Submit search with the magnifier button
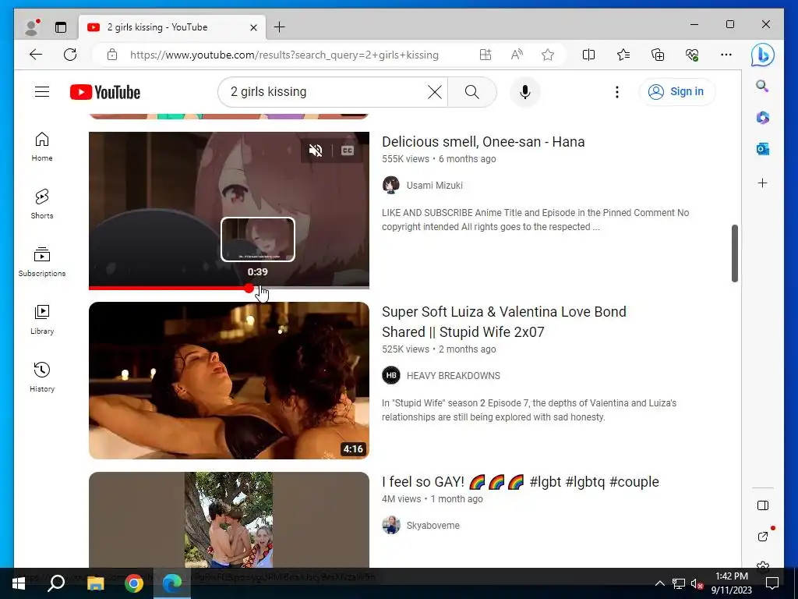 click(471, 92)
